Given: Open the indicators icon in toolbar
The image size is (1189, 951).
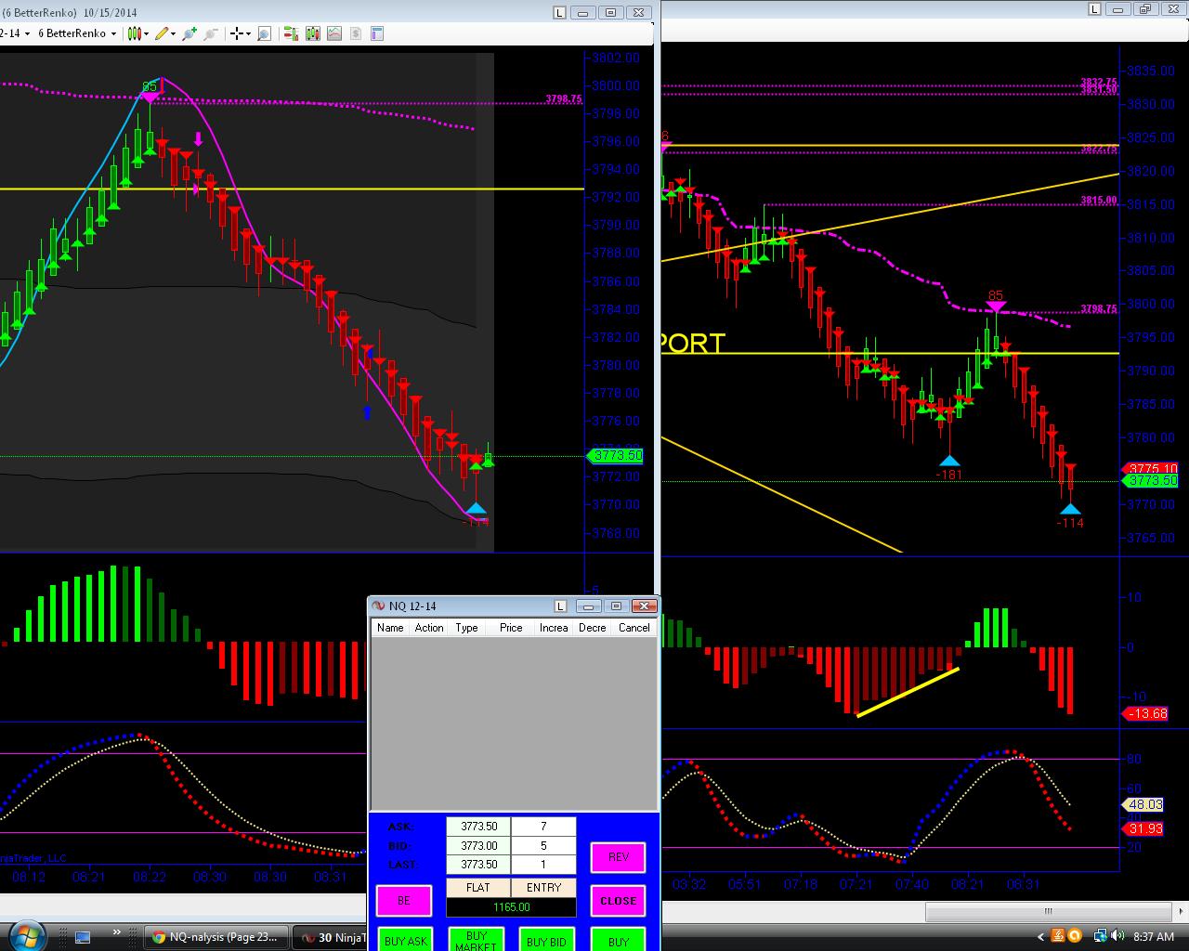Looking at the screenshot, I should [312, 33].
